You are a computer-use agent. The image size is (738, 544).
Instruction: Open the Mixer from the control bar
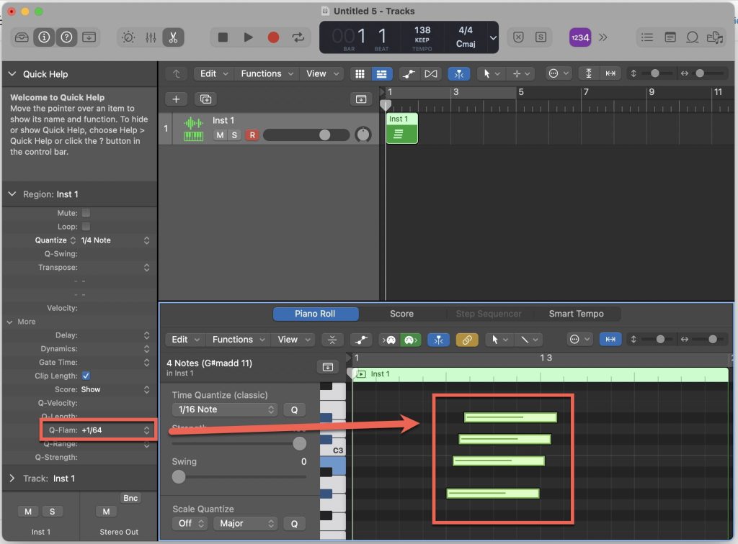[151, 37]
